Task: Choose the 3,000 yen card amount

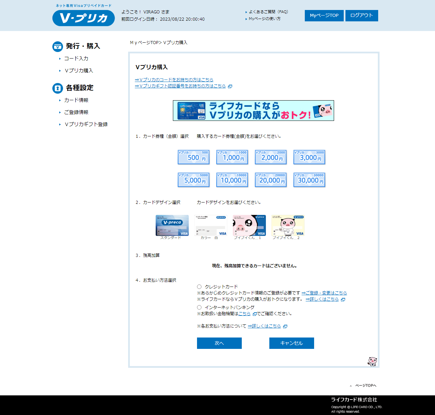Action: (x=309, y=157)
